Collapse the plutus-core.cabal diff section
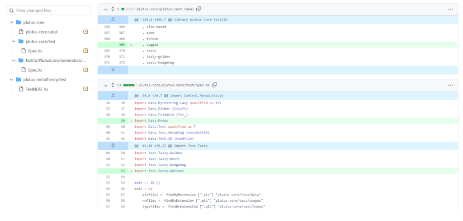 [x=105, y=9]
